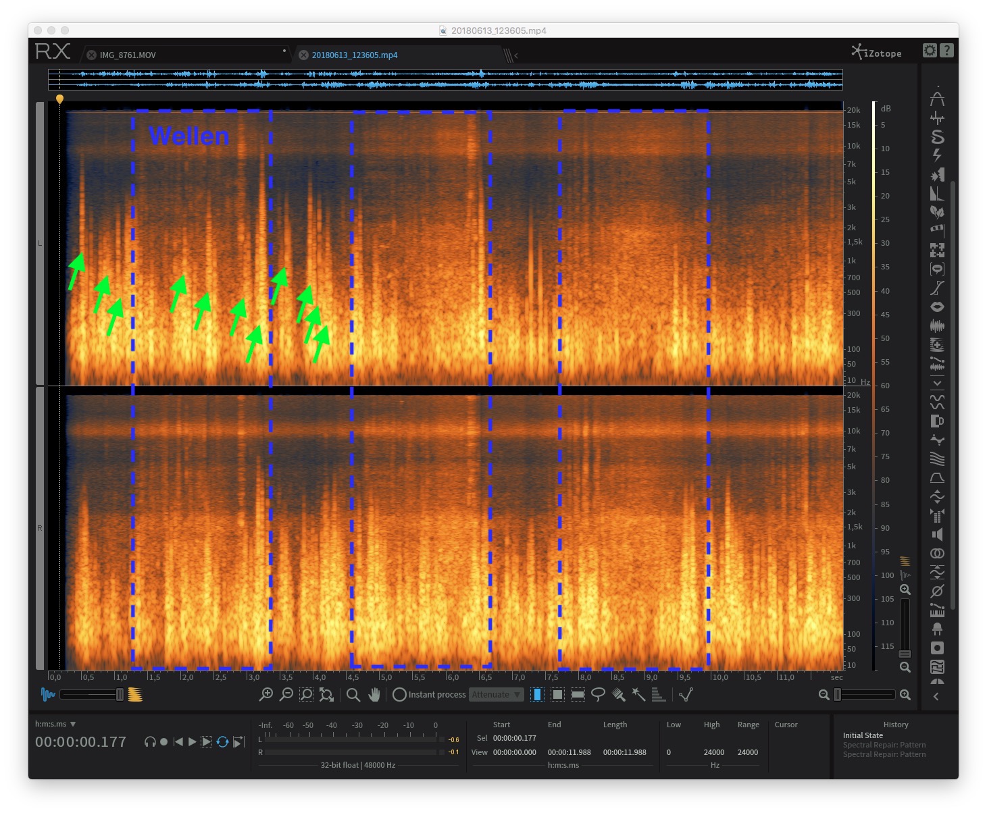This screenshot has height=813, width=987.
Task: Click the Find Similar Event tool
Action: [686, 694]
